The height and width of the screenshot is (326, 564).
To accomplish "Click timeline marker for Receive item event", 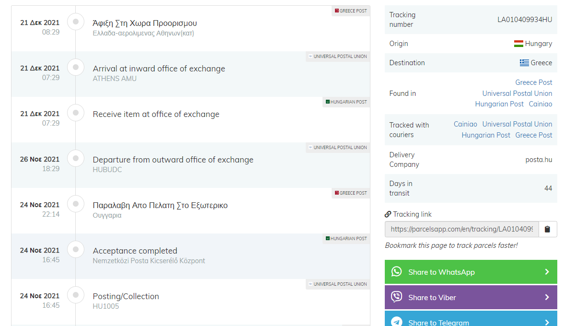I will tap(76, 113).
